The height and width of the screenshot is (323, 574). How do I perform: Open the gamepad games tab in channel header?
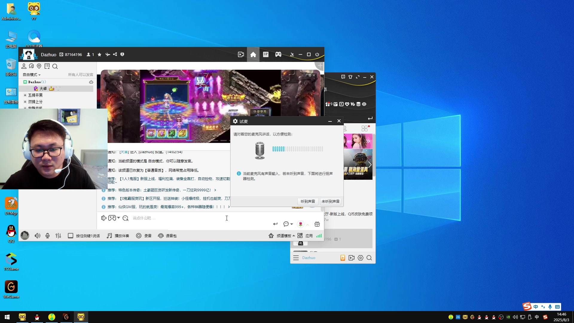pyautogui.click(x=278, y=54)
